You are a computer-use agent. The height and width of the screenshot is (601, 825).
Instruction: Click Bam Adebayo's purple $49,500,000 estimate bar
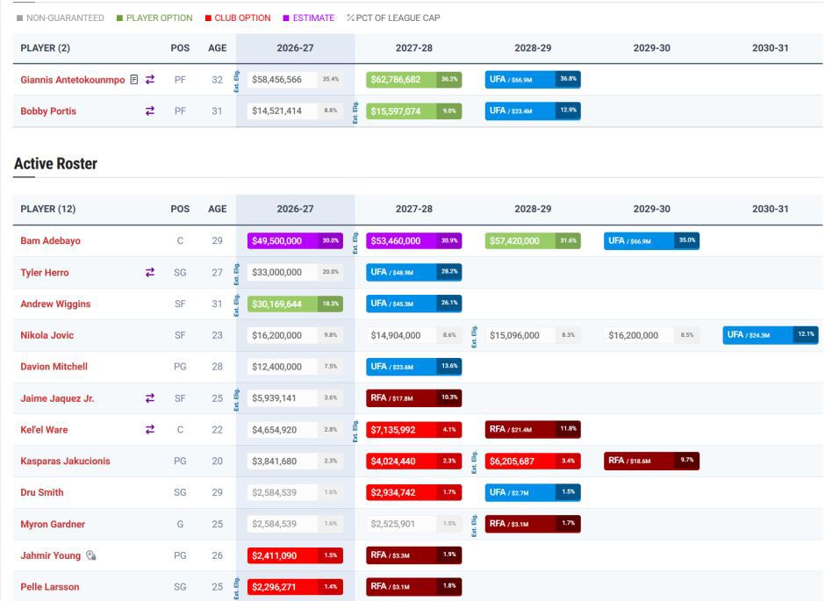pyautogui.click(x=295, y=240)
